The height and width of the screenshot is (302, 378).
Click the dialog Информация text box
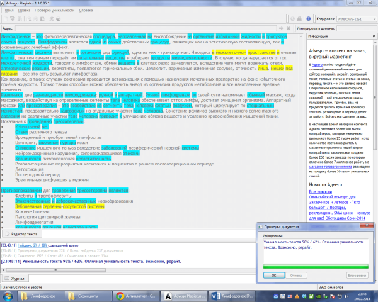click(x=316, y=251)
